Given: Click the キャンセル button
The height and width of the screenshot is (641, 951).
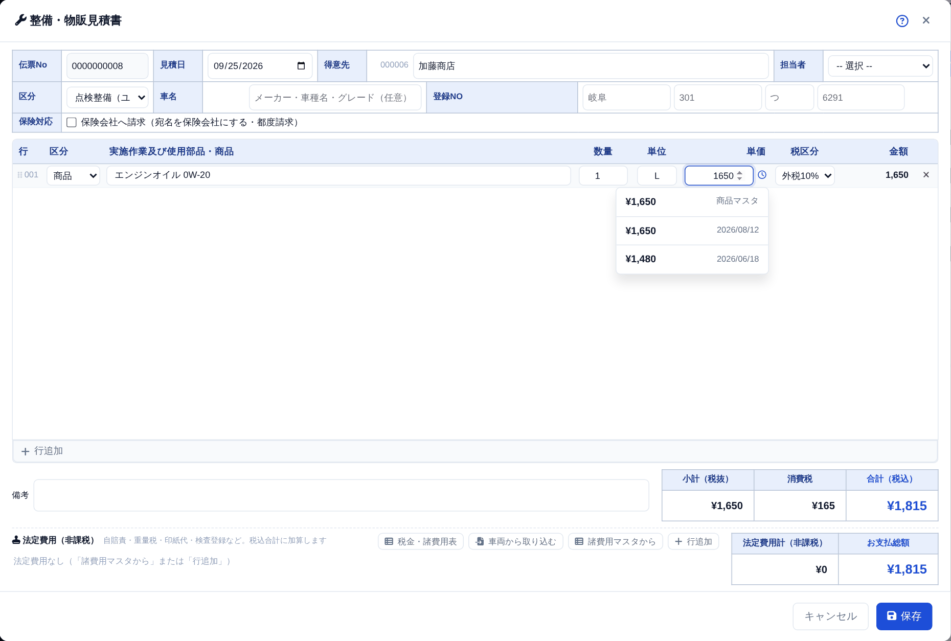Looking at the screenshot, I should (x=830, y=616).
